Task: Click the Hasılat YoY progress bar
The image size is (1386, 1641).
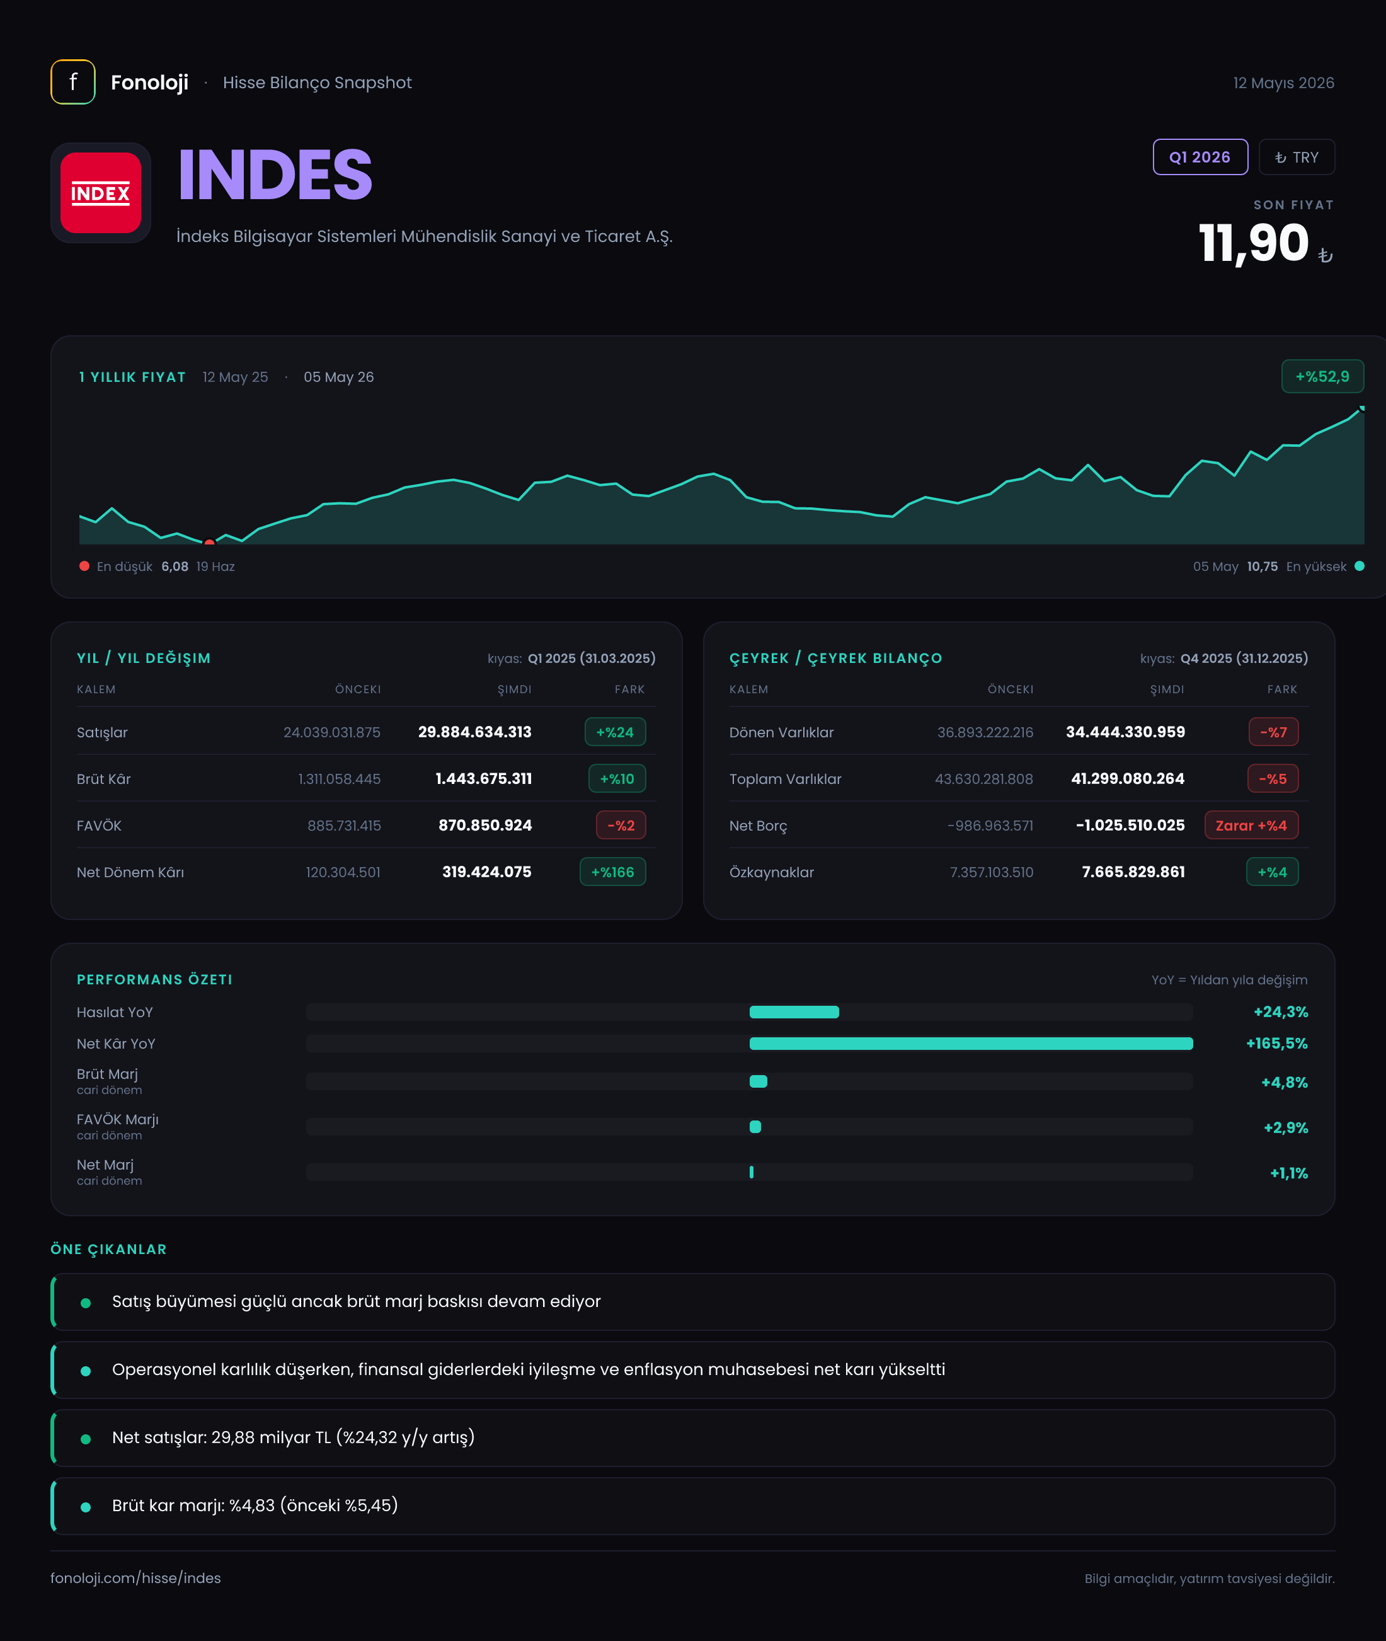Action: tap(750, 1011)
